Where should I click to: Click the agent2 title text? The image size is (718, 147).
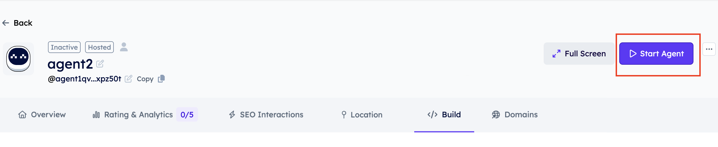coord(70,64)
